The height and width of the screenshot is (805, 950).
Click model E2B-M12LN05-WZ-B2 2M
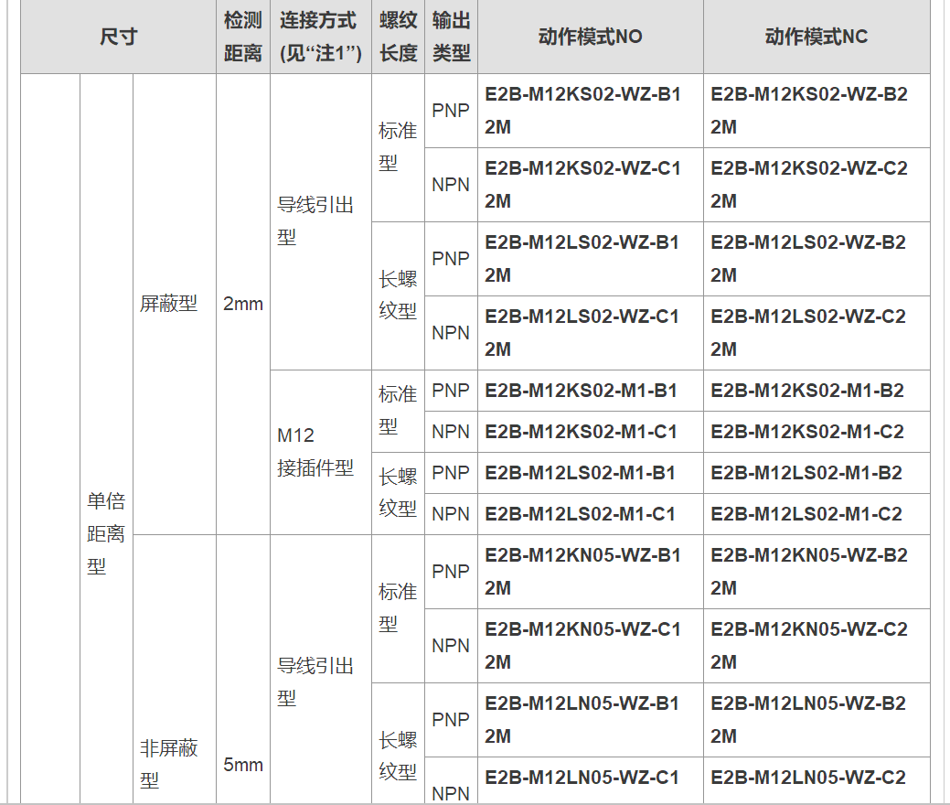817,720
